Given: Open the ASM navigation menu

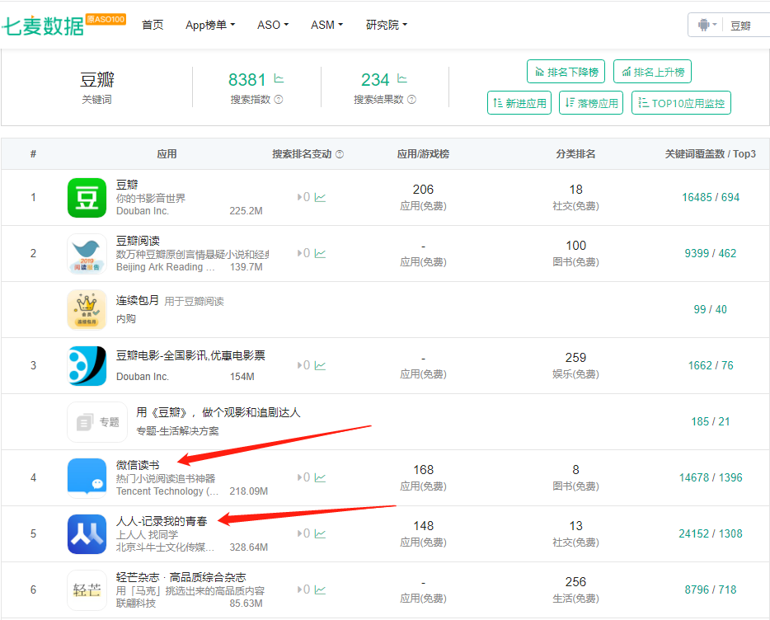Looking at the screenshot, I should coord(326,25).
